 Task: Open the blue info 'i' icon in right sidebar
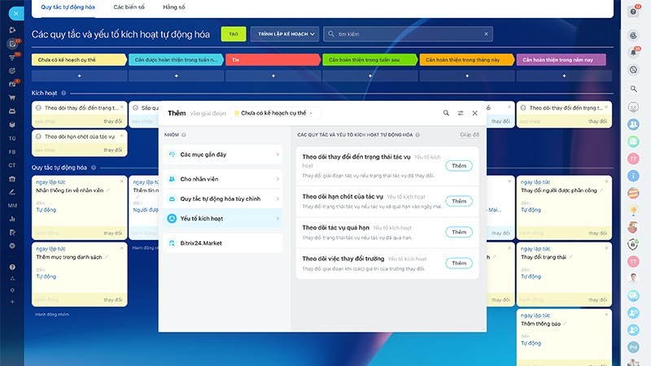click(x=633, y=176)
